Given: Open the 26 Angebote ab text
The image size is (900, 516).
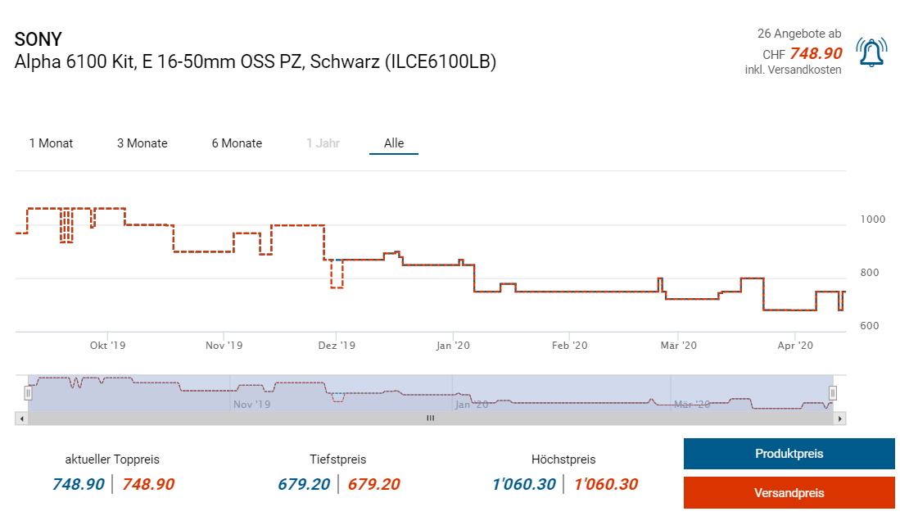Looking at the screenshot, I should tap(798, 34).
